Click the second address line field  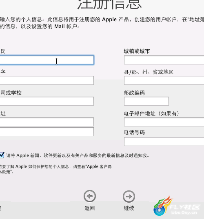pos(47,132)
